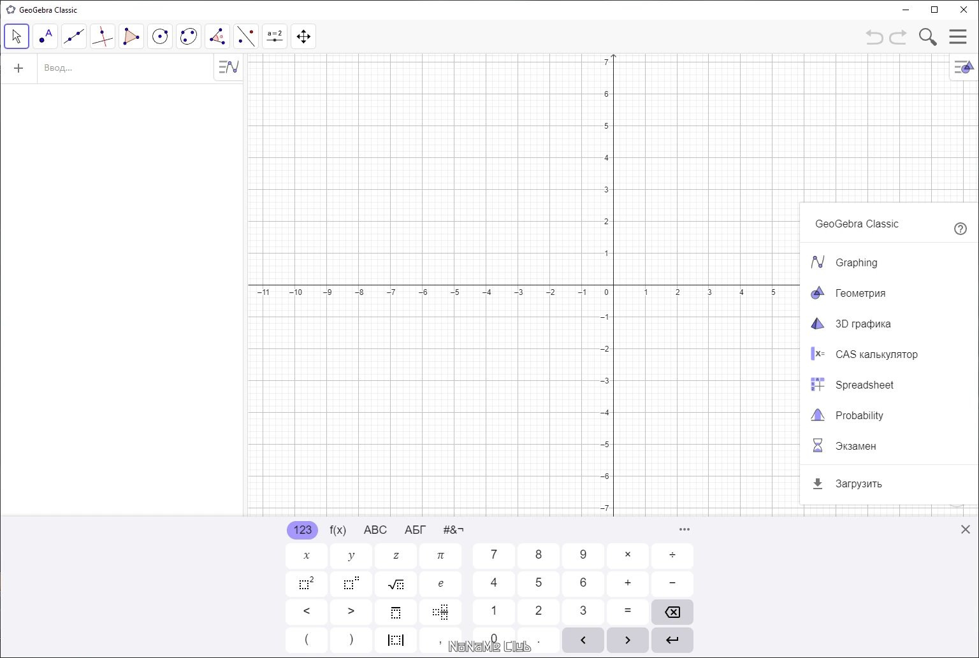This screenshot has width=979, height=658.
Task: Tap the number 3 key
Action: pos(583,612)
